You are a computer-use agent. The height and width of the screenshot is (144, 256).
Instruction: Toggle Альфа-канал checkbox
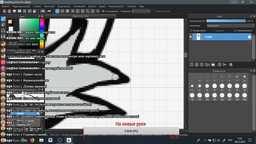pyautogui.click(x=191, y=30)
